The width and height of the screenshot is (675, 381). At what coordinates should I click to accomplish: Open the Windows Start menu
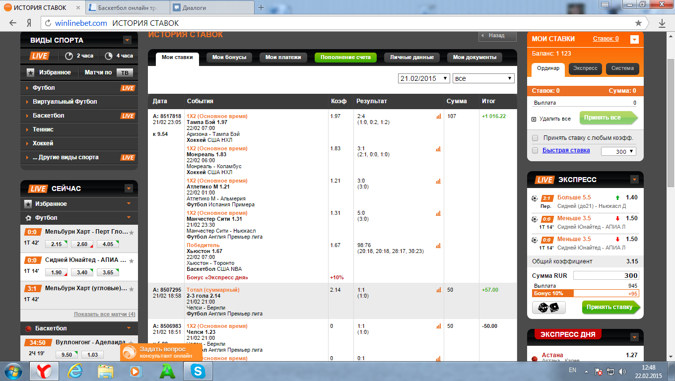click(x=13, y=371)
